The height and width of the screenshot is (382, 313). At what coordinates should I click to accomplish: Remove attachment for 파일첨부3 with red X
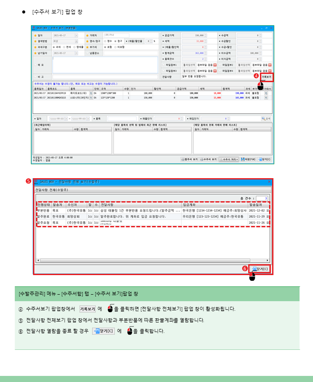click(215, 71)
